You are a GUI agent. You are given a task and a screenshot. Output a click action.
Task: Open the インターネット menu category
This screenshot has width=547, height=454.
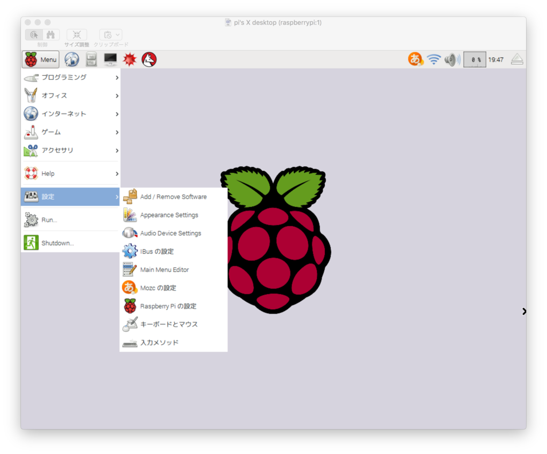pos(71,114)
